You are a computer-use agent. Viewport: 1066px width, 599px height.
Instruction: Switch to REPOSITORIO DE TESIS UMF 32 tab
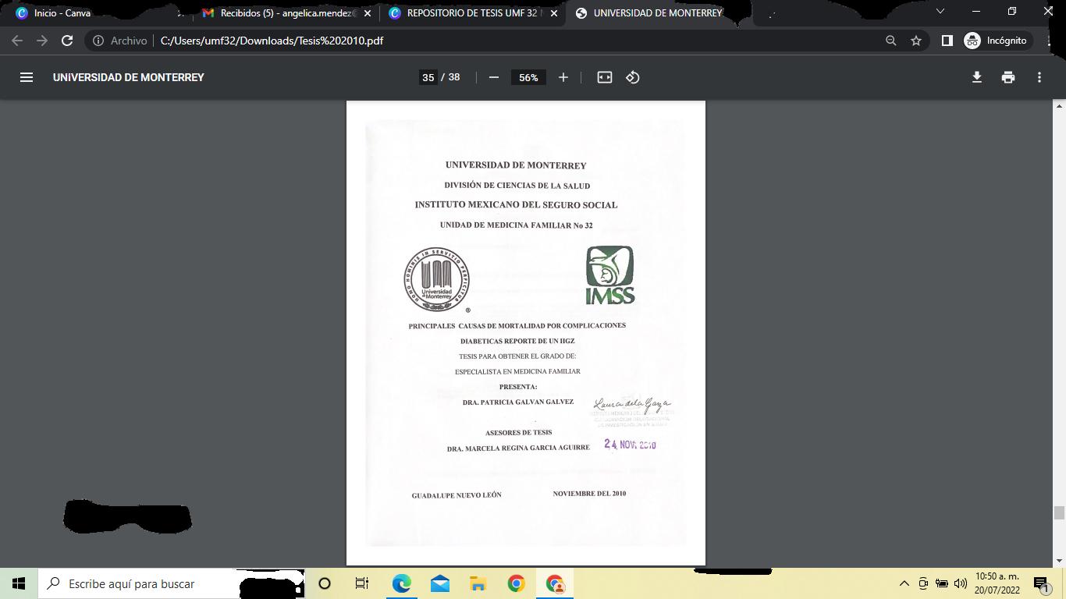[x=472, y=12]
